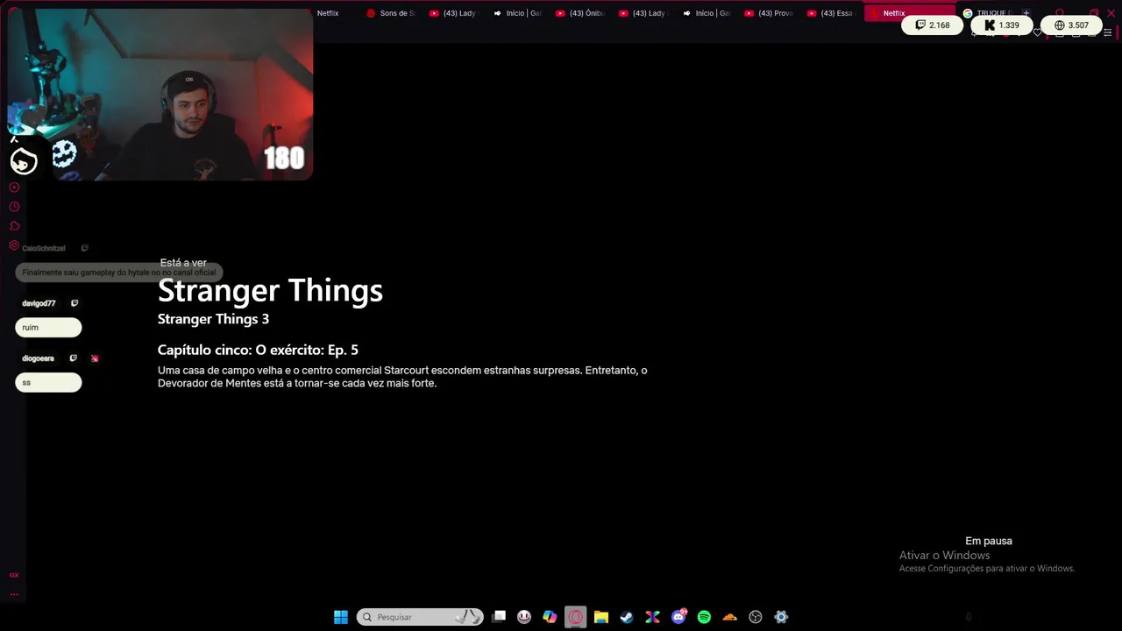This screenshot has width=1122, height=631.
Task: Open the sidebar settings gear icon
Action: point(14,245)
